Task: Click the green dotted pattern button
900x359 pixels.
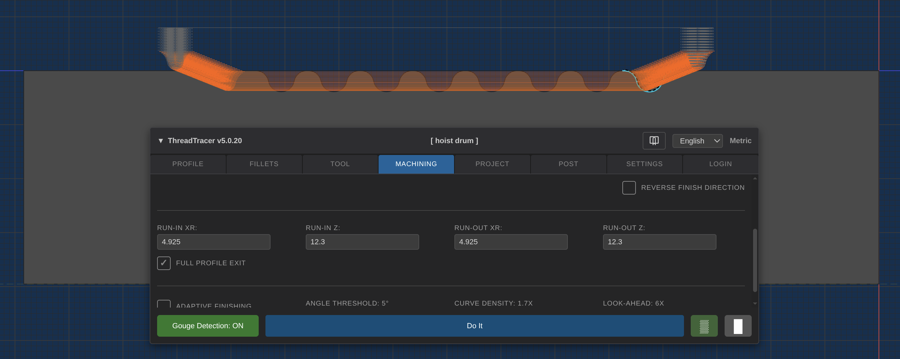Action: point(704,326)
